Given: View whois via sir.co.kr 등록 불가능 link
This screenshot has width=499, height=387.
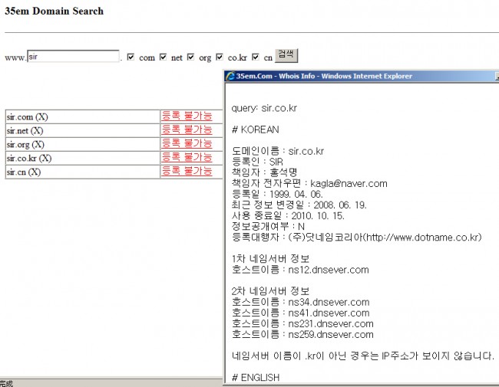Looking at the screenshot, I should click(187, 158).
